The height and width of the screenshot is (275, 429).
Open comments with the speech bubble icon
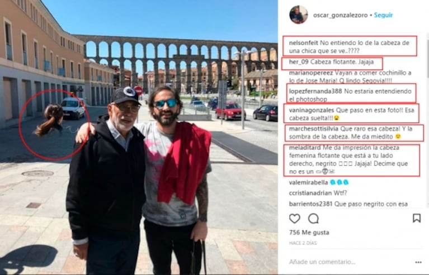(x=314, y=219)
